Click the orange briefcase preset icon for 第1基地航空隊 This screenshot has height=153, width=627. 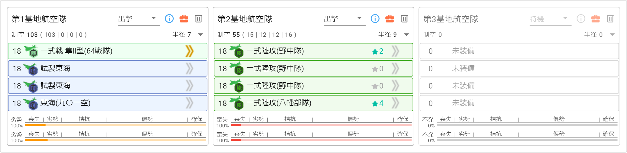click(184, 19)
